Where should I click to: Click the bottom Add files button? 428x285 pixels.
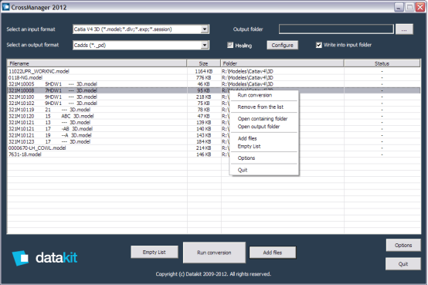point(273,253)
